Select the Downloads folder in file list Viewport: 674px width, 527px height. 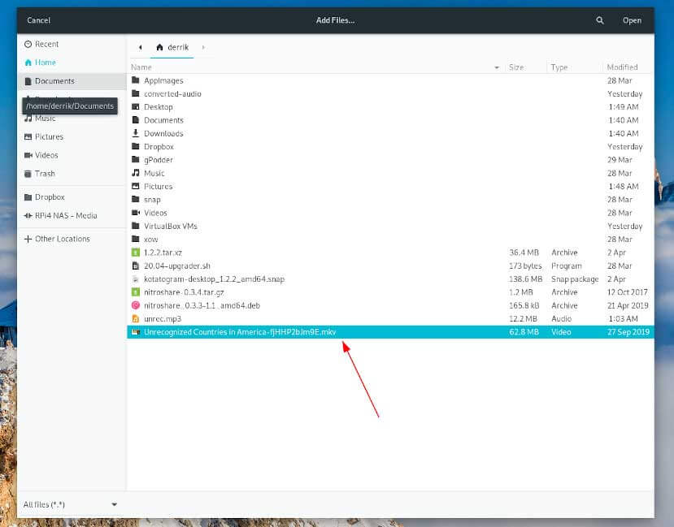point(390,133)
